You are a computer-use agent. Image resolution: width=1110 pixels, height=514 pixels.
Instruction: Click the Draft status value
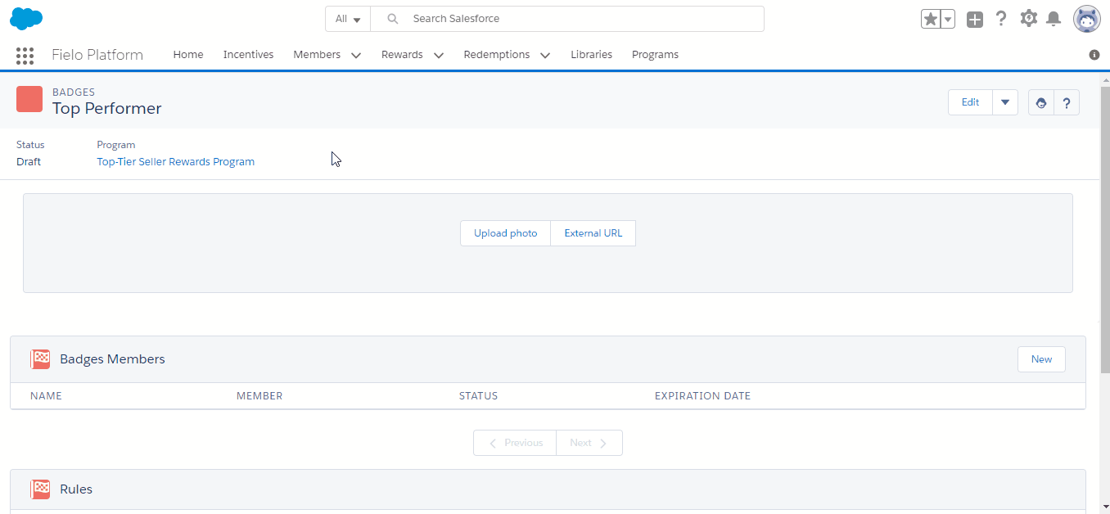29,162
